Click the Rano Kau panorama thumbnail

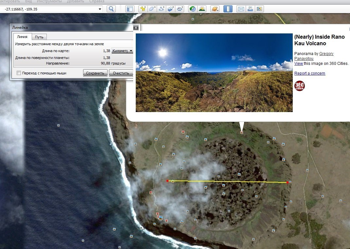tap(214, 73)
